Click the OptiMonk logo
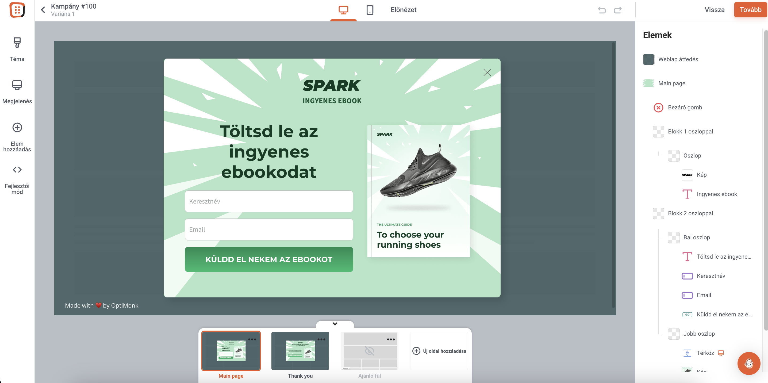Screen dimensions: 768x383 (17, 10)
